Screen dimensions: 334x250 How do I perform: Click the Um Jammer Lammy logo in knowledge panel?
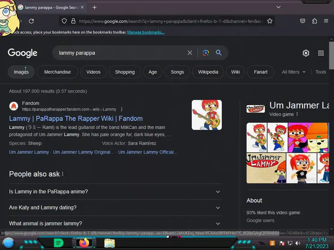pos(256,109)
